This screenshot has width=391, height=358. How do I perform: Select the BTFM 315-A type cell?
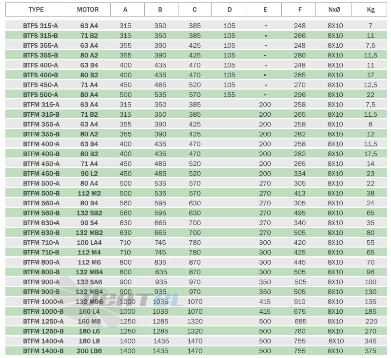(41, 105)
